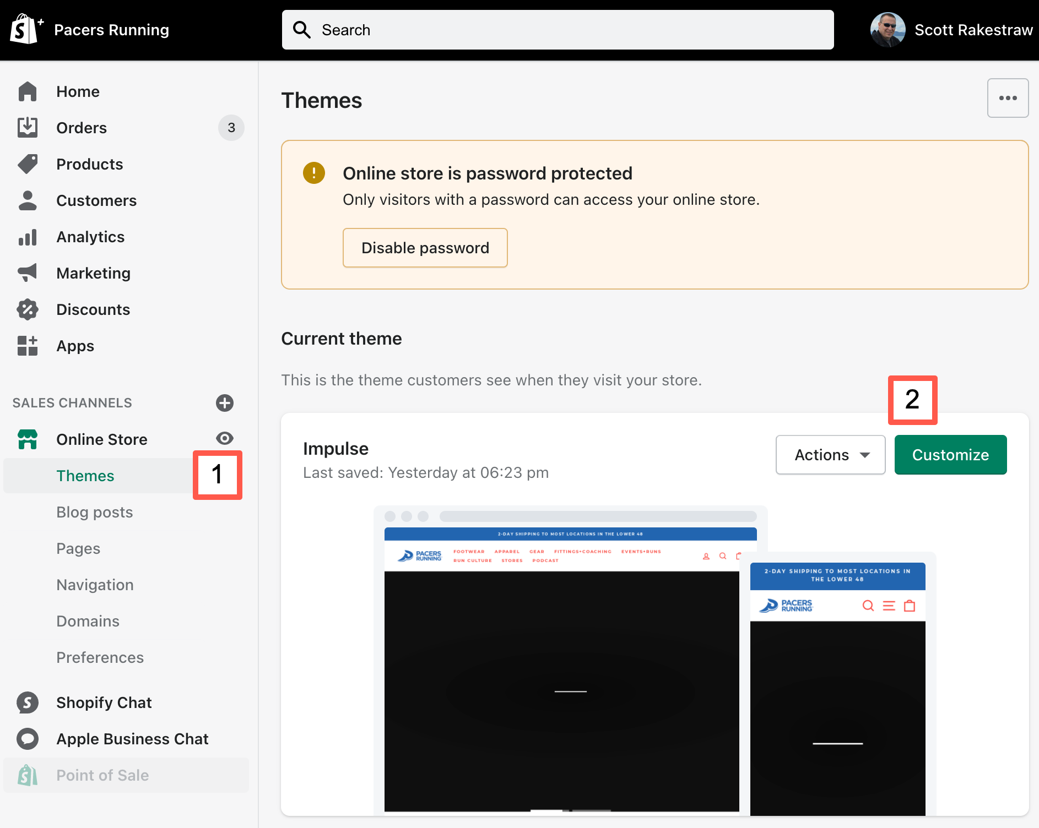
Task: Go to Orders in the sidebar
Action: 82,128
